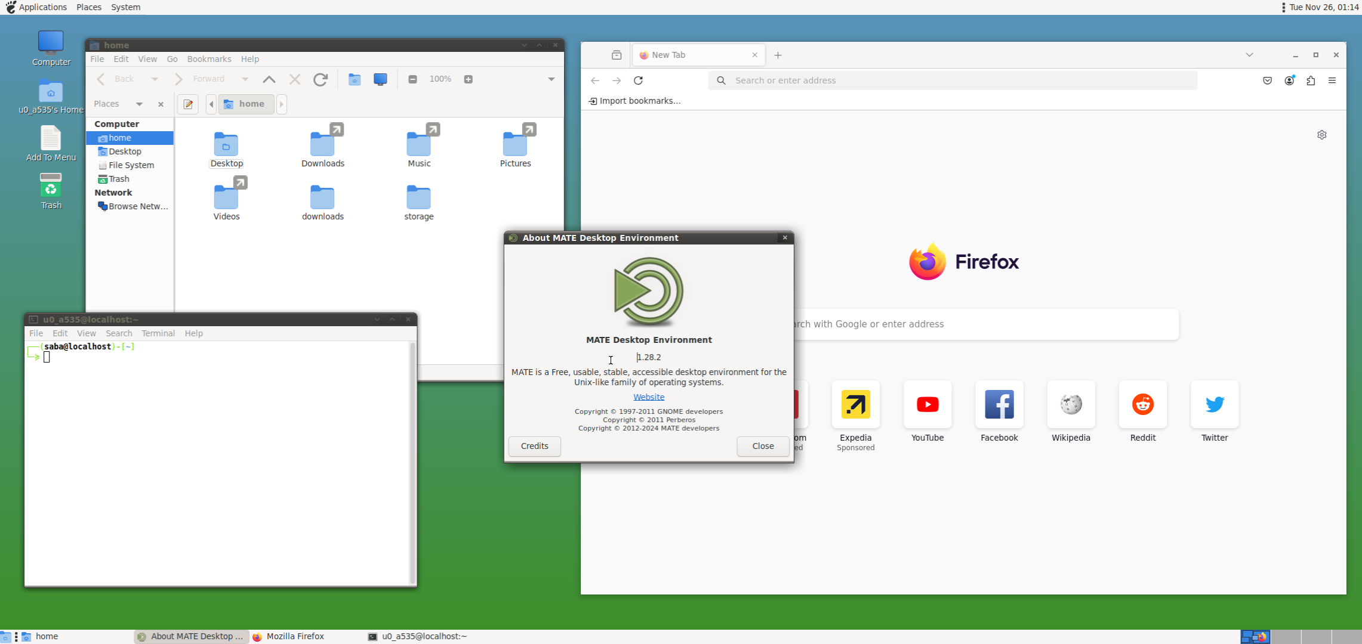
Task: Click the Credits button
Action: pyautogui.click(x=534, y=446)
